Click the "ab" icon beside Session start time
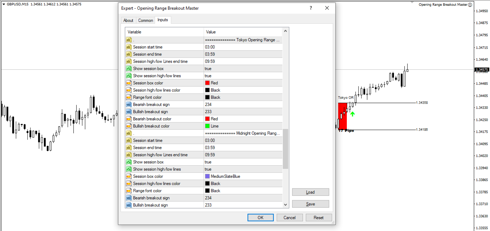490x231 pixels. [x=128, y=47]
